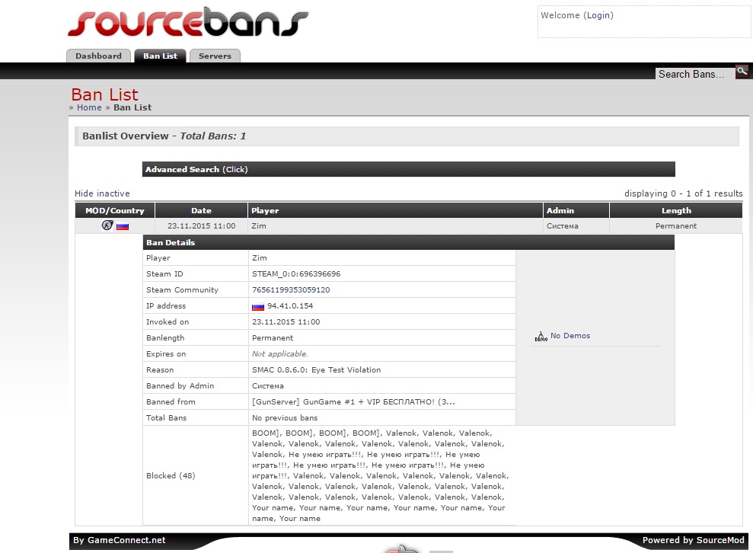
Task: Click the flag icon beside IP 94.41.0.154
Action: [x=258, y=306]
